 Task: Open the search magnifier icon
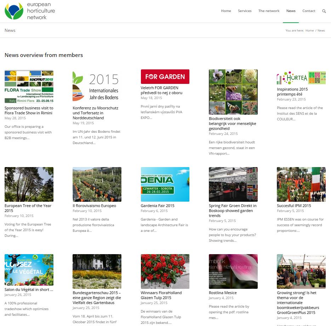pyautogui.click(x=324, y=11)
